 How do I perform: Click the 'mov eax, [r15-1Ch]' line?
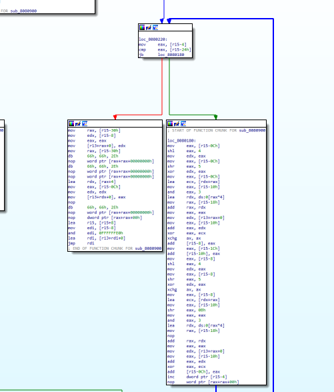coord(193,248)
